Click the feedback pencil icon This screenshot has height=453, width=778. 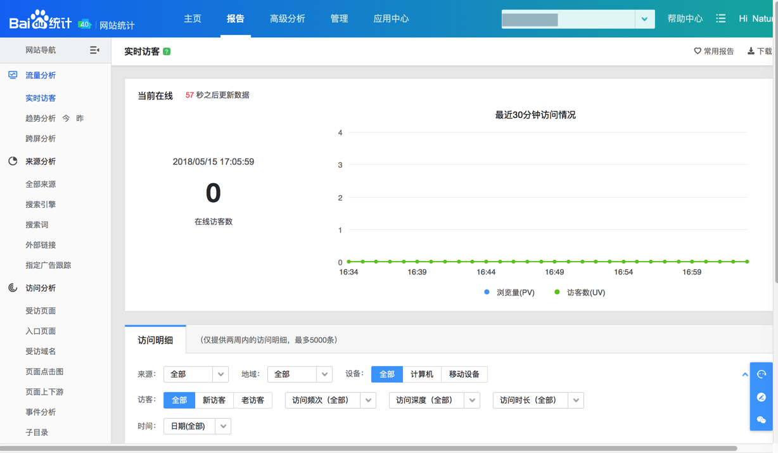tap(762, 397)
